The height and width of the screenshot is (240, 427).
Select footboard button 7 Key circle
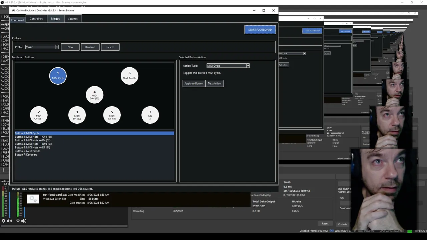(x=150, y=115)
